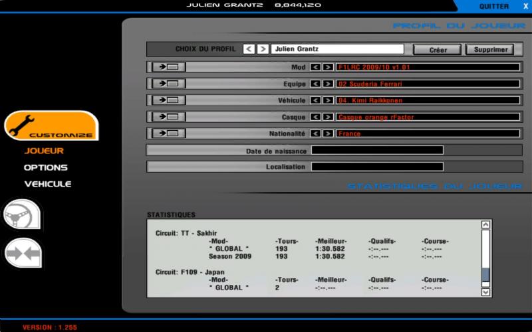Select previous profile with left arrow
Screen dimensions: 532x332
point(249,48)
